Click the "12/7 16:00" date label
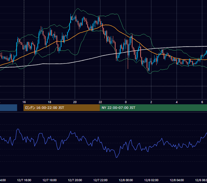The image size is (207, 183). pyautogui.click(x=24, y=180)
